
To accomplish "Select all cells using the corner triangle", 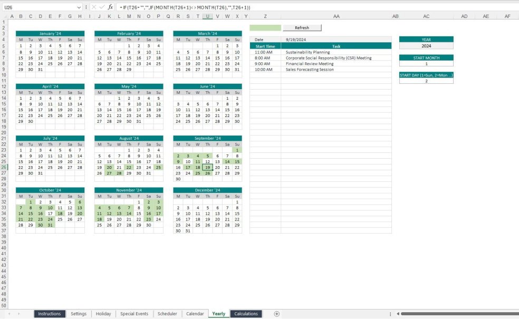I will pyautogui.click(x=5, y=16).
